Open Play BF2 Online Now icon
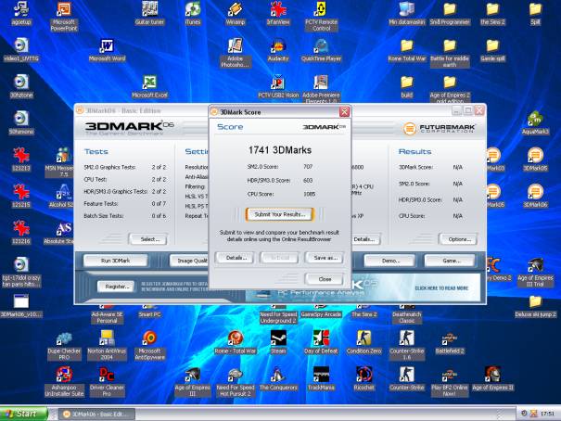Viewport: 561px width, 421px height. (450, 382)
